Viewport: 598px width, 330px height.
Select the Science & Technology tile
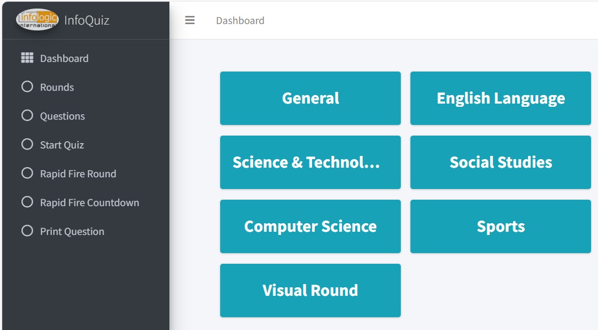[310, 162]
